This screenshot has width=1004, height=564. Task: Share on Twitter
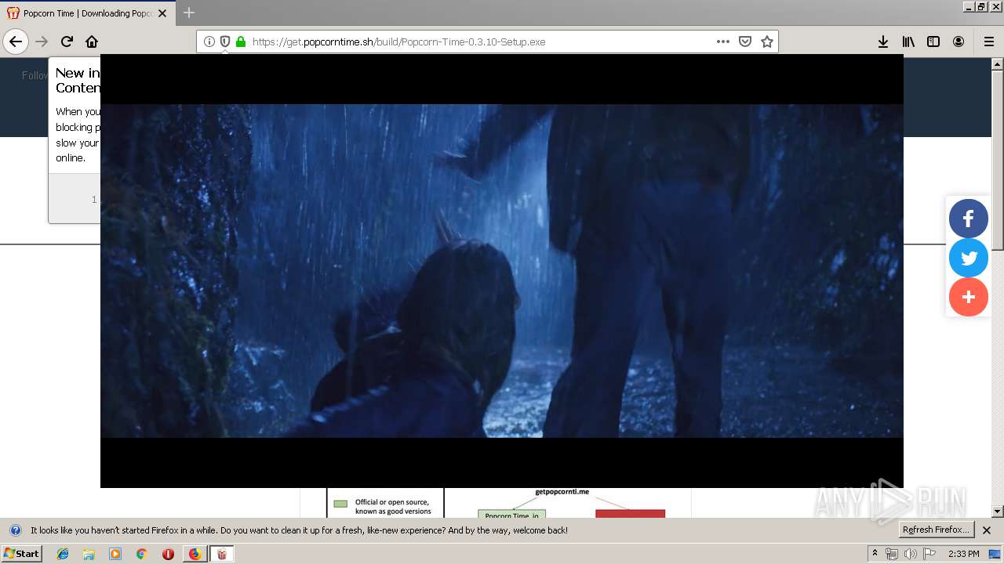[x=969, y=258]
